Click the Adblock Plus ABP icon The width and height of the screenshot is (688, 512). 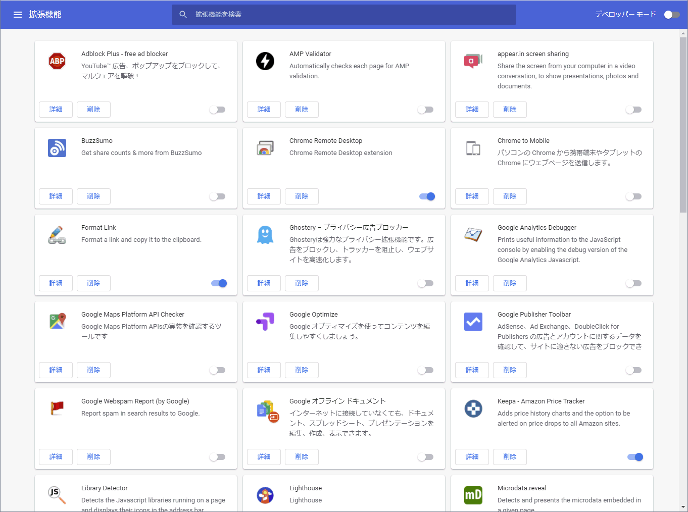click(x=57, y=61)
